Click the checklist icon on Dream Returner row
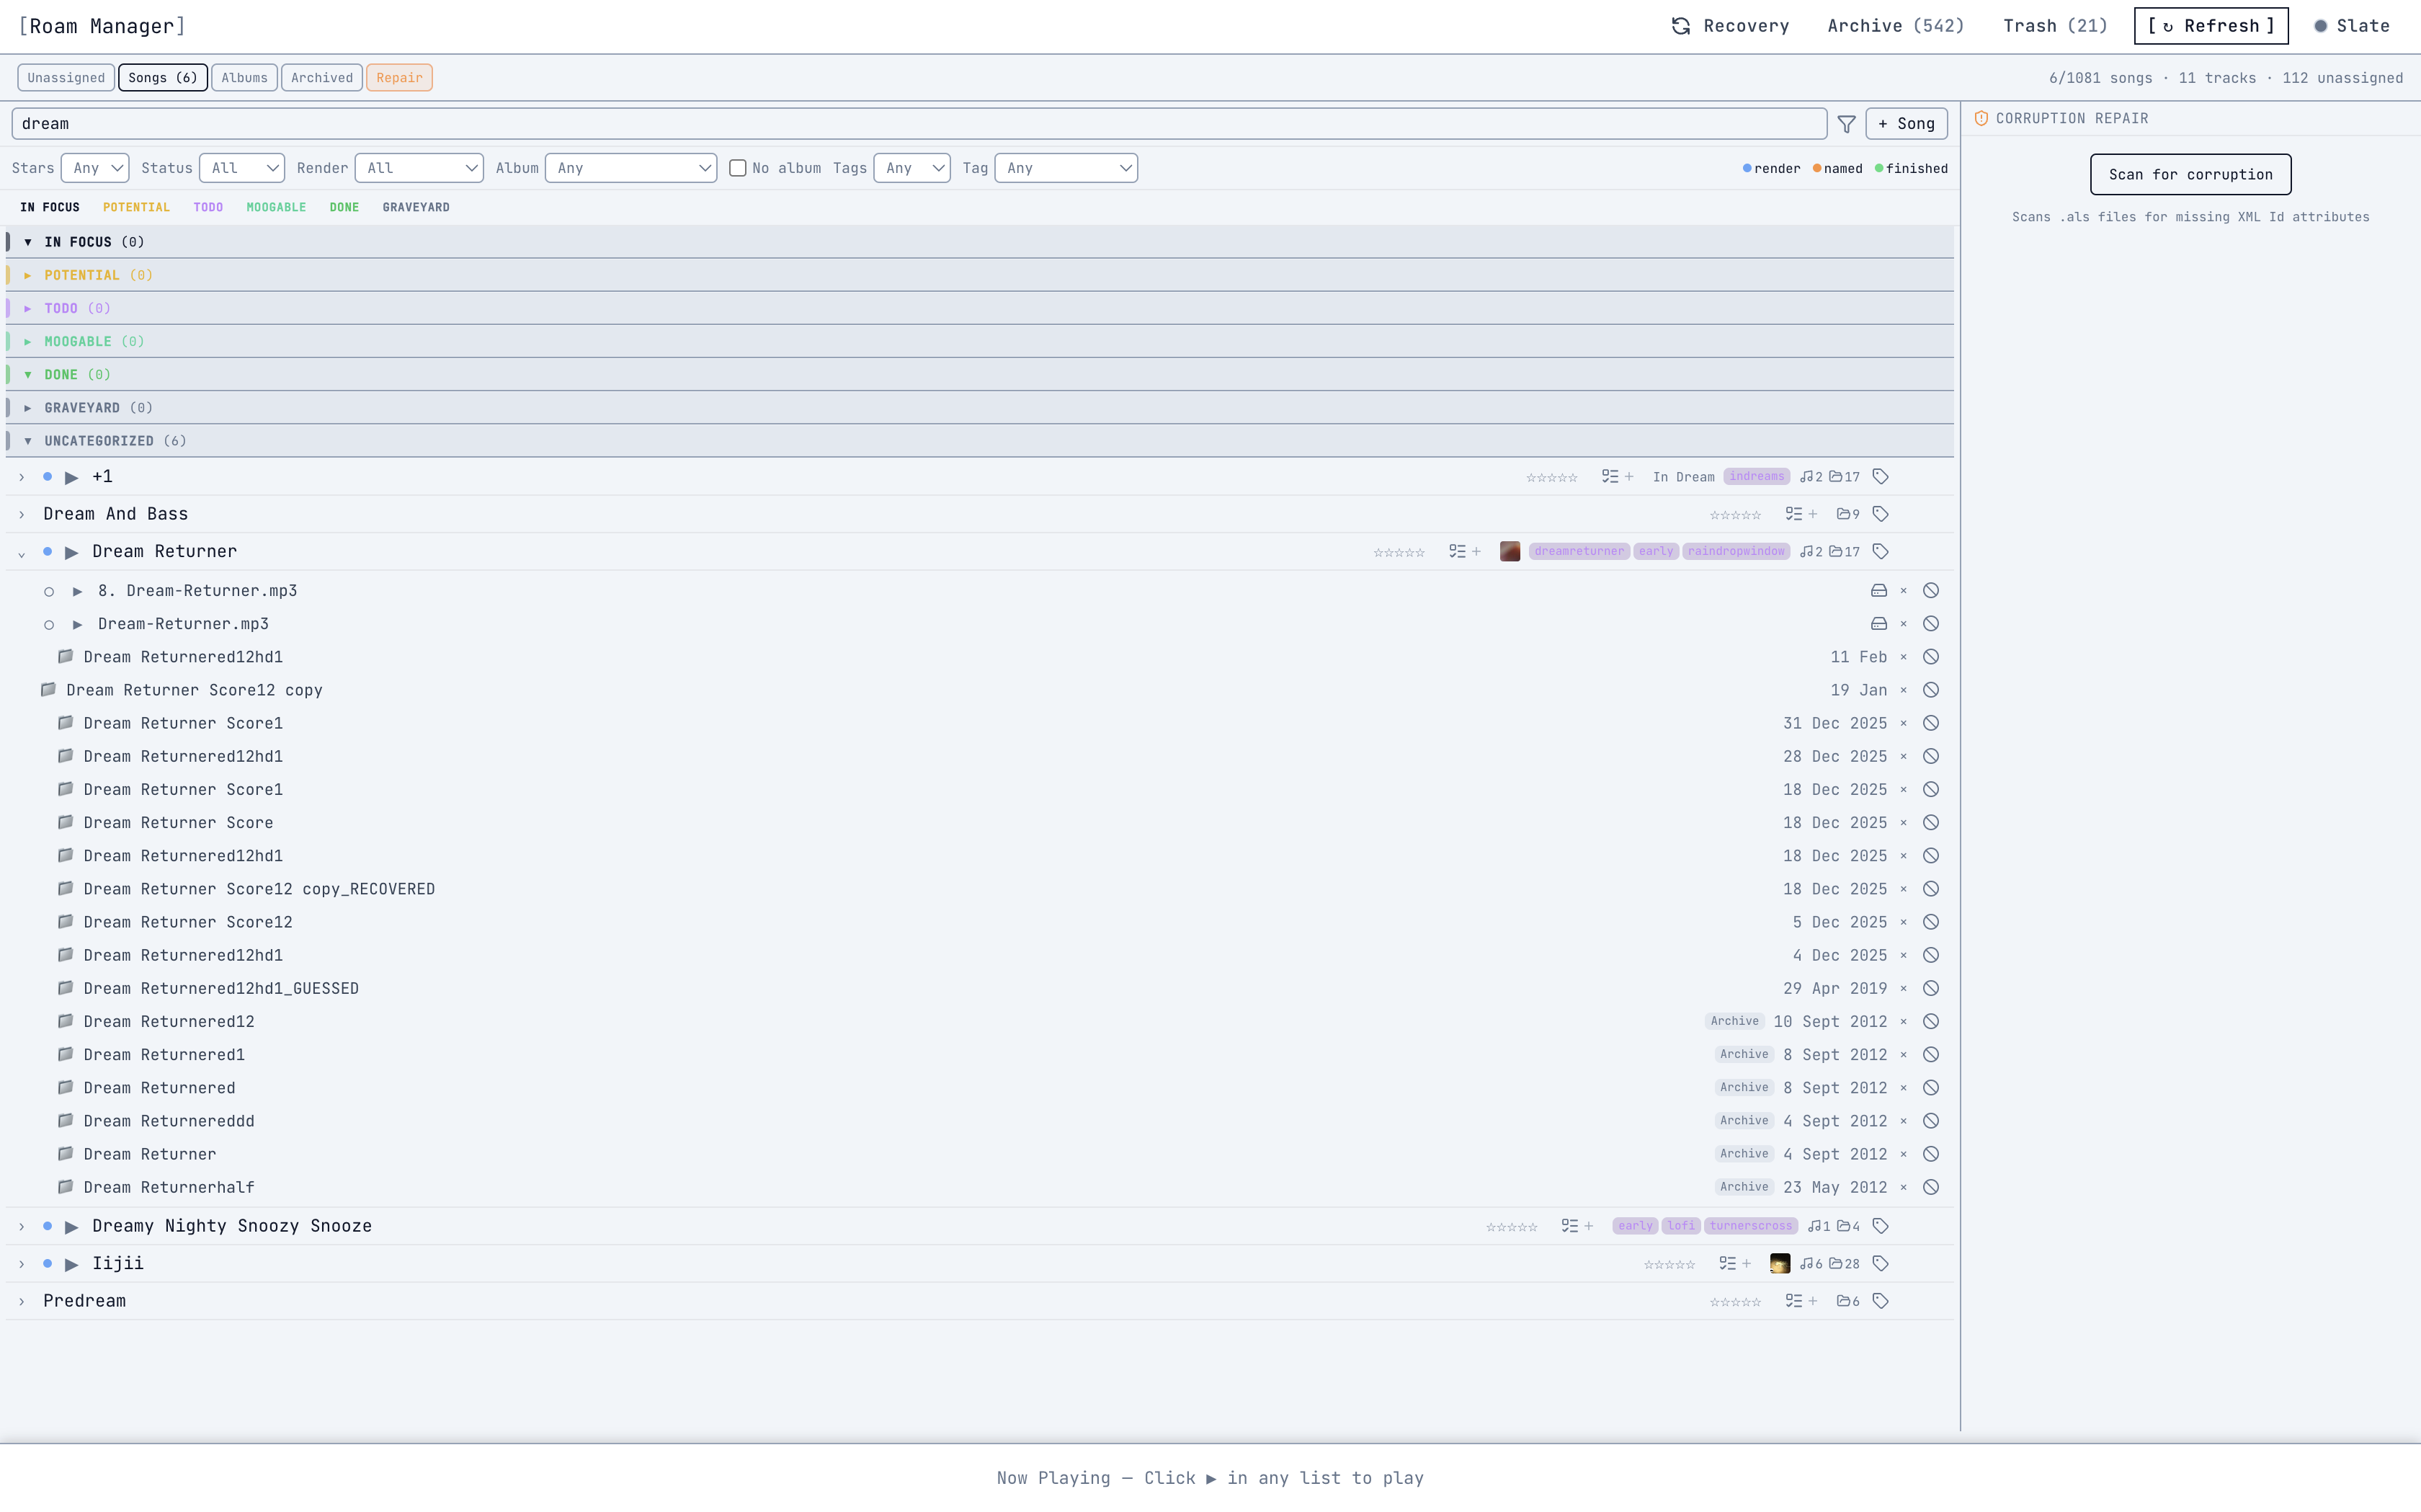The width and height of the screenshot is (2421, 1512). 1458,552
